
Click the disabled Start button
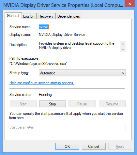pos(23,104)
